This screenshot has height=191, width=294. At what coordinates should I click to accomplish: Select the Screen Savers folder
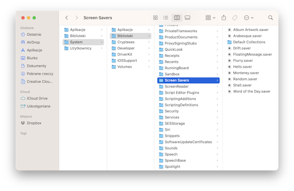pos(189,80)
